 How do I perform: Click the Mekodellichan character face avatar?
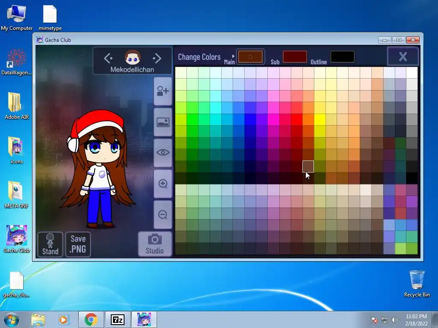[x=133, y=58]
